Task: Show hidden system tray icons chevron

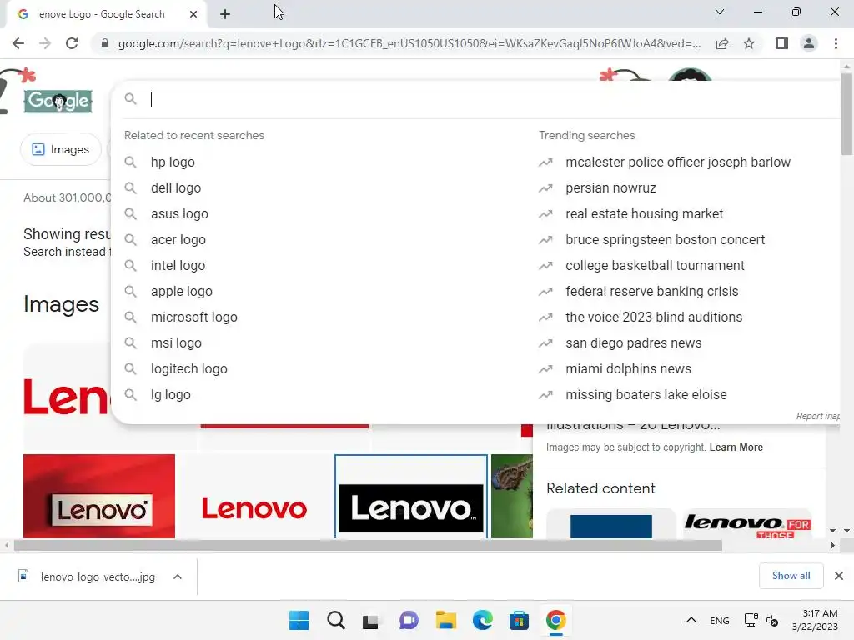Action: click(x=691, y=620)
